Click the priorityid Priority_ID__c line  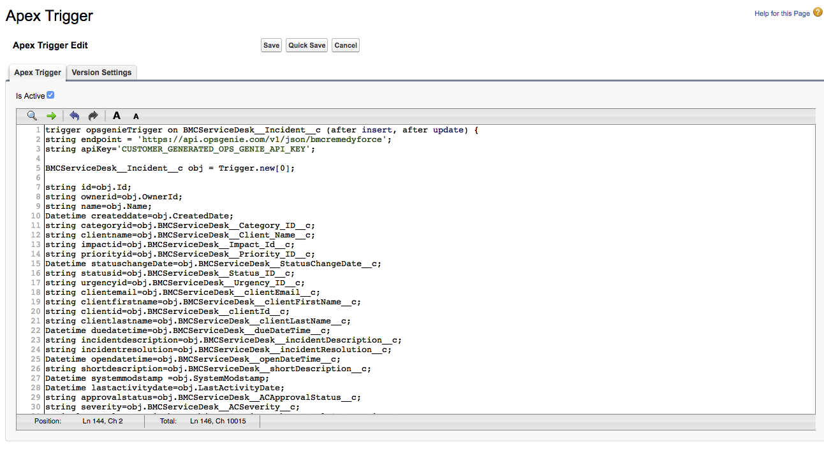tap(180, 254)
